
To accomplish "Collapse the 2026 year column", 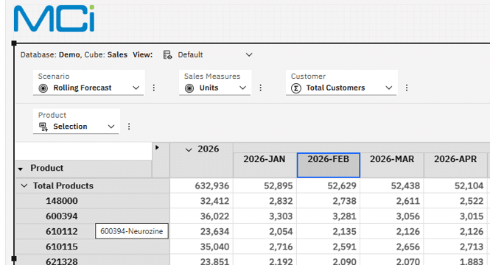I will 189,150.
